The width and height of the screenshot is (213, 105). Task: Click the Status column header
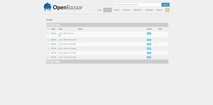[x=149, y=29]
